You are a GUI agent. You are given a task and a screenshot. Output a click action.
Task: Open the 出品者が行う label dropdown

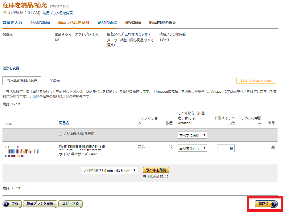tap(192, 149)
